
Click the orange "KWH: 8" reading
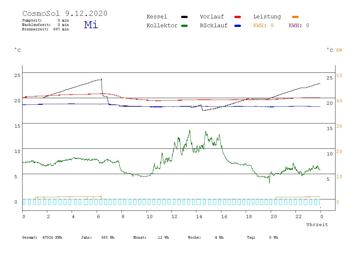tap(263, 26)
